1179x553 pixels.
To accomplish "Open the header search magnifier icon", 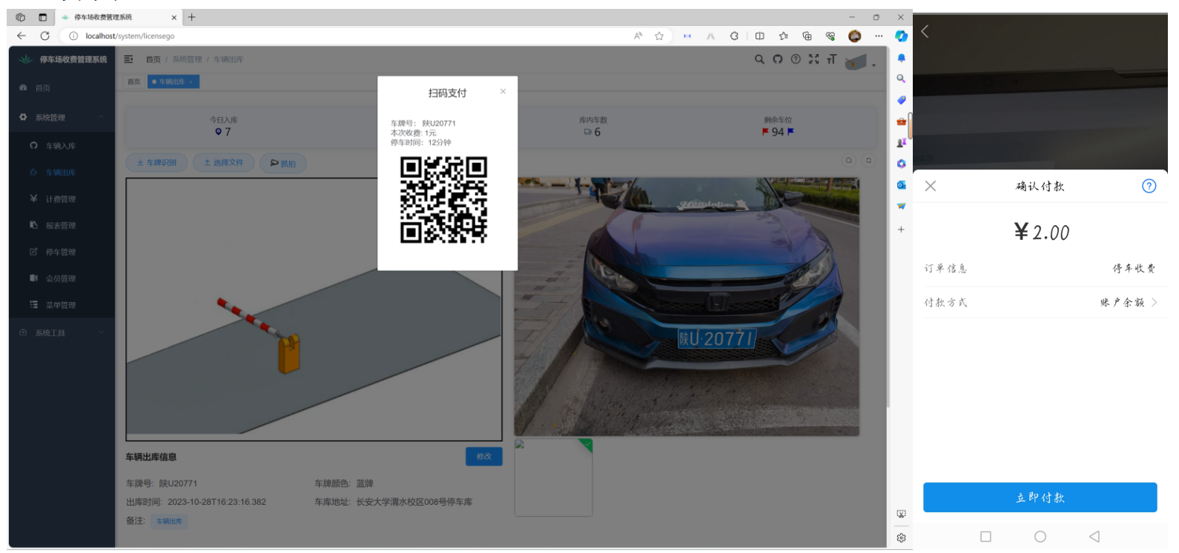I will point(759,59).
